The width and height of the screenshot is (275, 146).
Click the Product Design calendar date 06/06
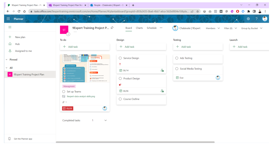coord(124,91)
